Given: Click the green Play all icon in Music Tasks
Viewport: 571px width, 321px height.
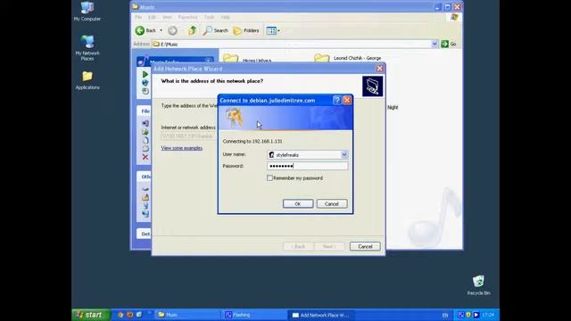Looking at the screenshot, I should [145, 74].
